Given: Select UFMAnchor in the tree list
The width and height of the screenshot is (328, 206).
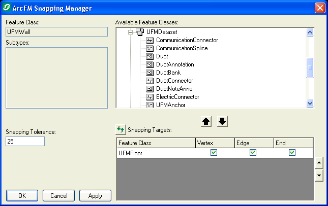Looking at the screenshot, I should click(x=170, y=105).
